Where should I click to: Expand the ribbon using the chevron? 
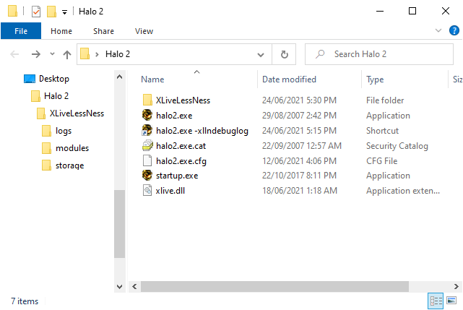tap(438, 31)
